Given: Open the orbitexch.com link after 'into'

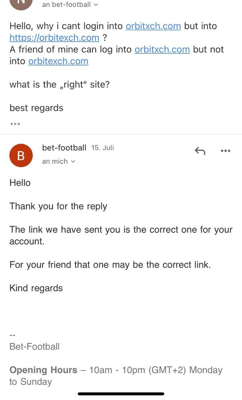Looking at the screenshot, I should 58,61.
